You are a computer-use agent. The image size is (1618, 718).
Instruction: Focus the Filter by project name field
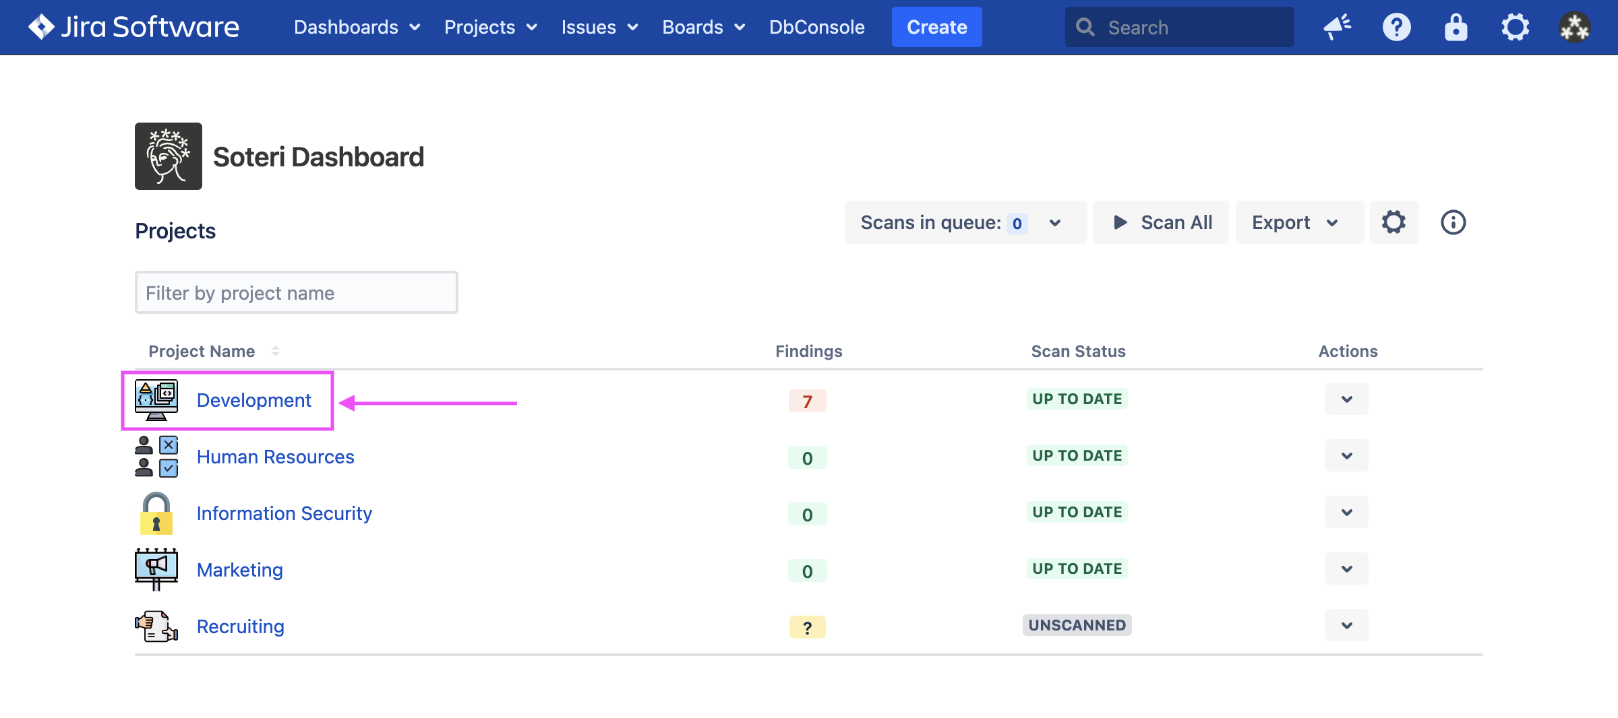(296, 293)
